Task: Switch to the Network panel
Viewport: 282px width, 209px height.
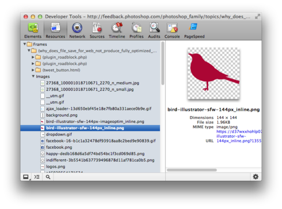Action: [77, 30]
